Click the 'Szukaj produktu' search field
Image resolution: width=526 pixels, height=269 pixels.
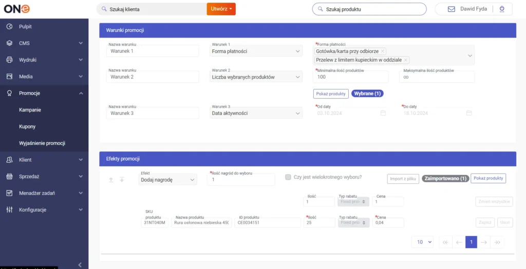point(369,9)
